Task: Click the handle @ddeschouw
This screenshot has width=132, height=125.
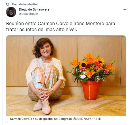Action: (28, 14)
